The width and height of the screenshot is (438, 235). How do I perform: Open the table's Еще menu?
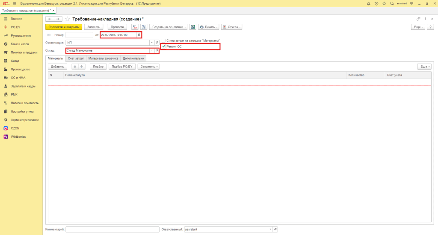425,67
